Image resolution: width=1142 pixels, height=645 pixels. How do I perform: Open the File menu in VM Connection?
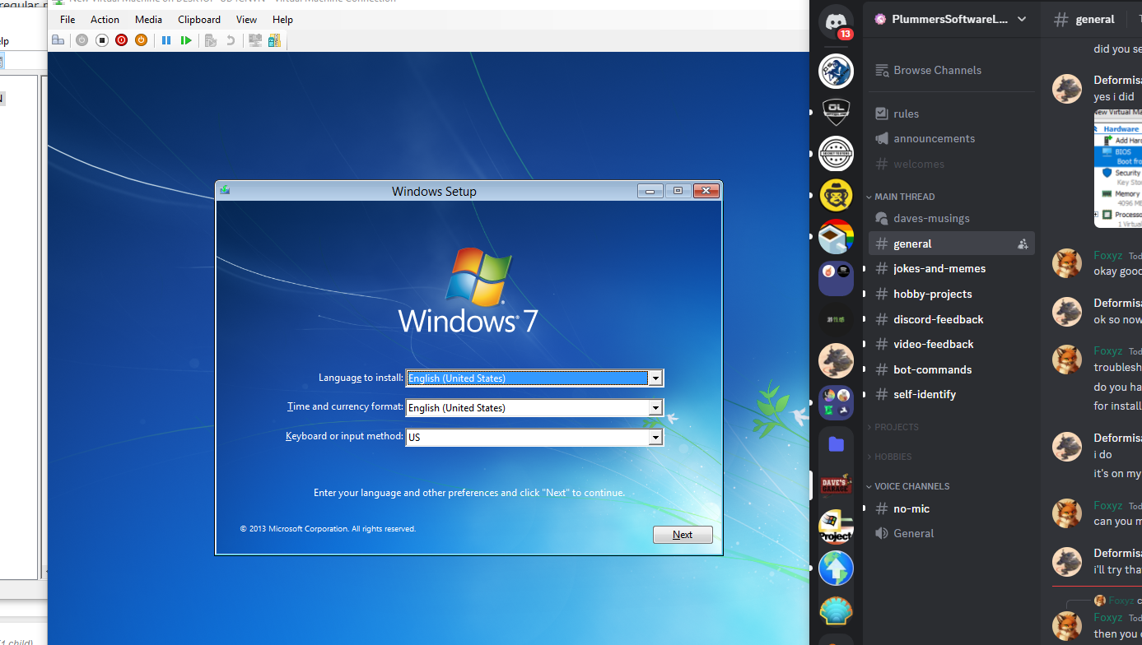coord(68,19)
